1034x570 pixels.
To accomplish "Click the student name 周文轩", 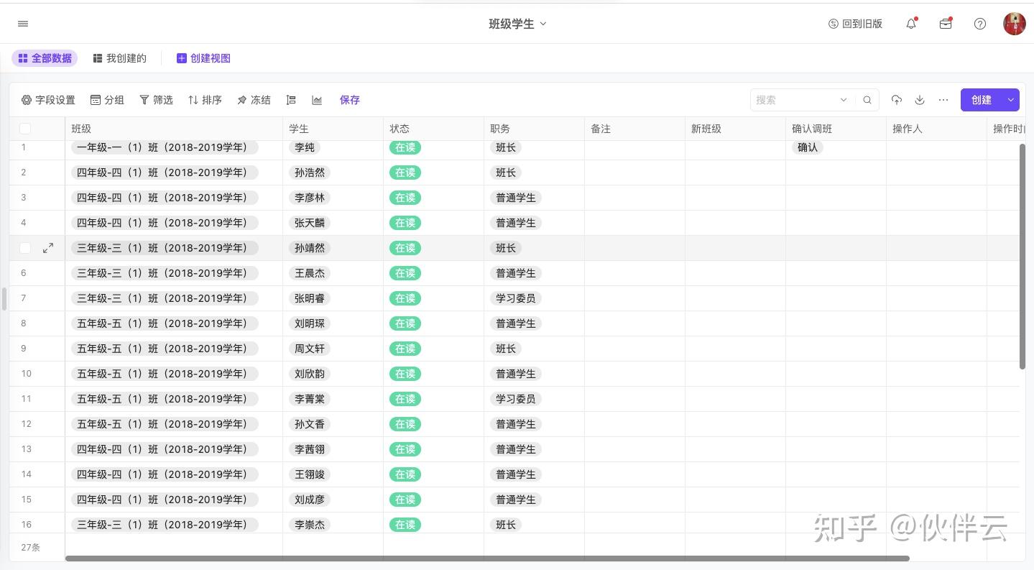I will [310, 349].
